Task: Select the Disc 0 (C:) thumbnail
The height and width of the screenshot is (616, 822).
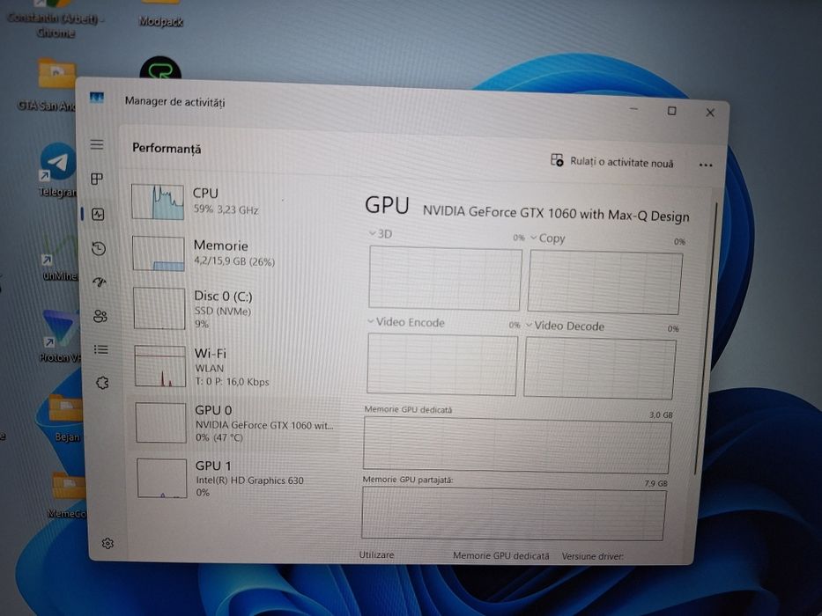Action: [x=159, y=309]
